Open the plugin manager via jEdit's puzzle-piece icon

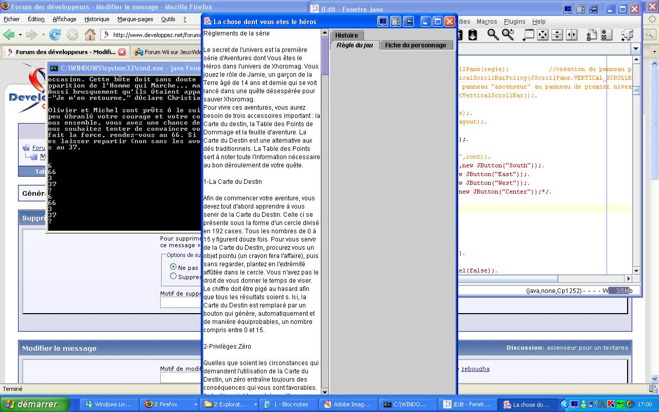point(627,35)
